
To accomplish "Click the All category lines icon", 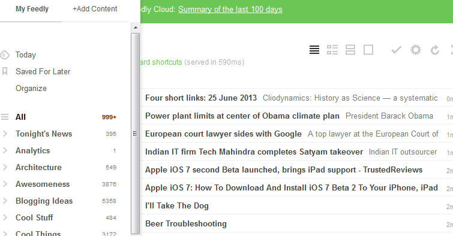I will point(5,117).
